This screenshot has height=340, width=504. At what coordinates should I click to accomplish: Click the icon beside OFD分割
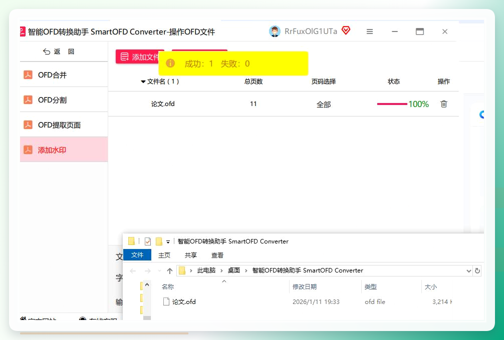pyautogui.click(x=28, y=100)
